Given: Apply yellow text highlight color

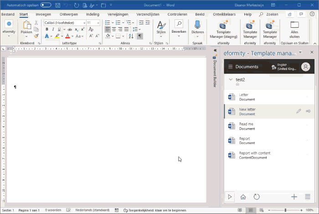Looking at the screenshot, I should 57,36.
